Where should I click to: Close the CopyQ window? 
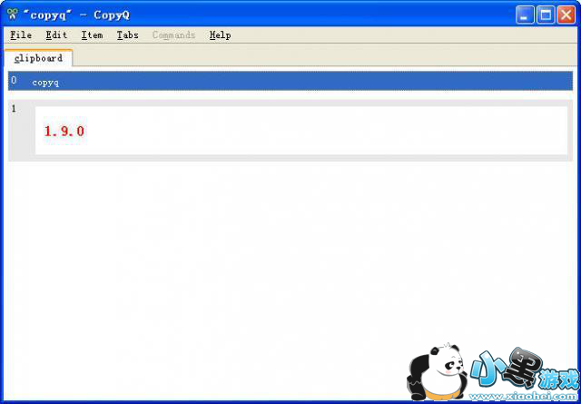(566, 15)
